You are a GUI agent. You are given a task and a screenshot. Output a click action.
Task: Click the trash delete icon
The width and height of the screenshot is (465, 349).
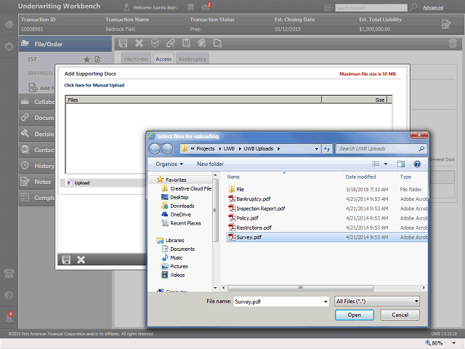(x=453, y=44)
